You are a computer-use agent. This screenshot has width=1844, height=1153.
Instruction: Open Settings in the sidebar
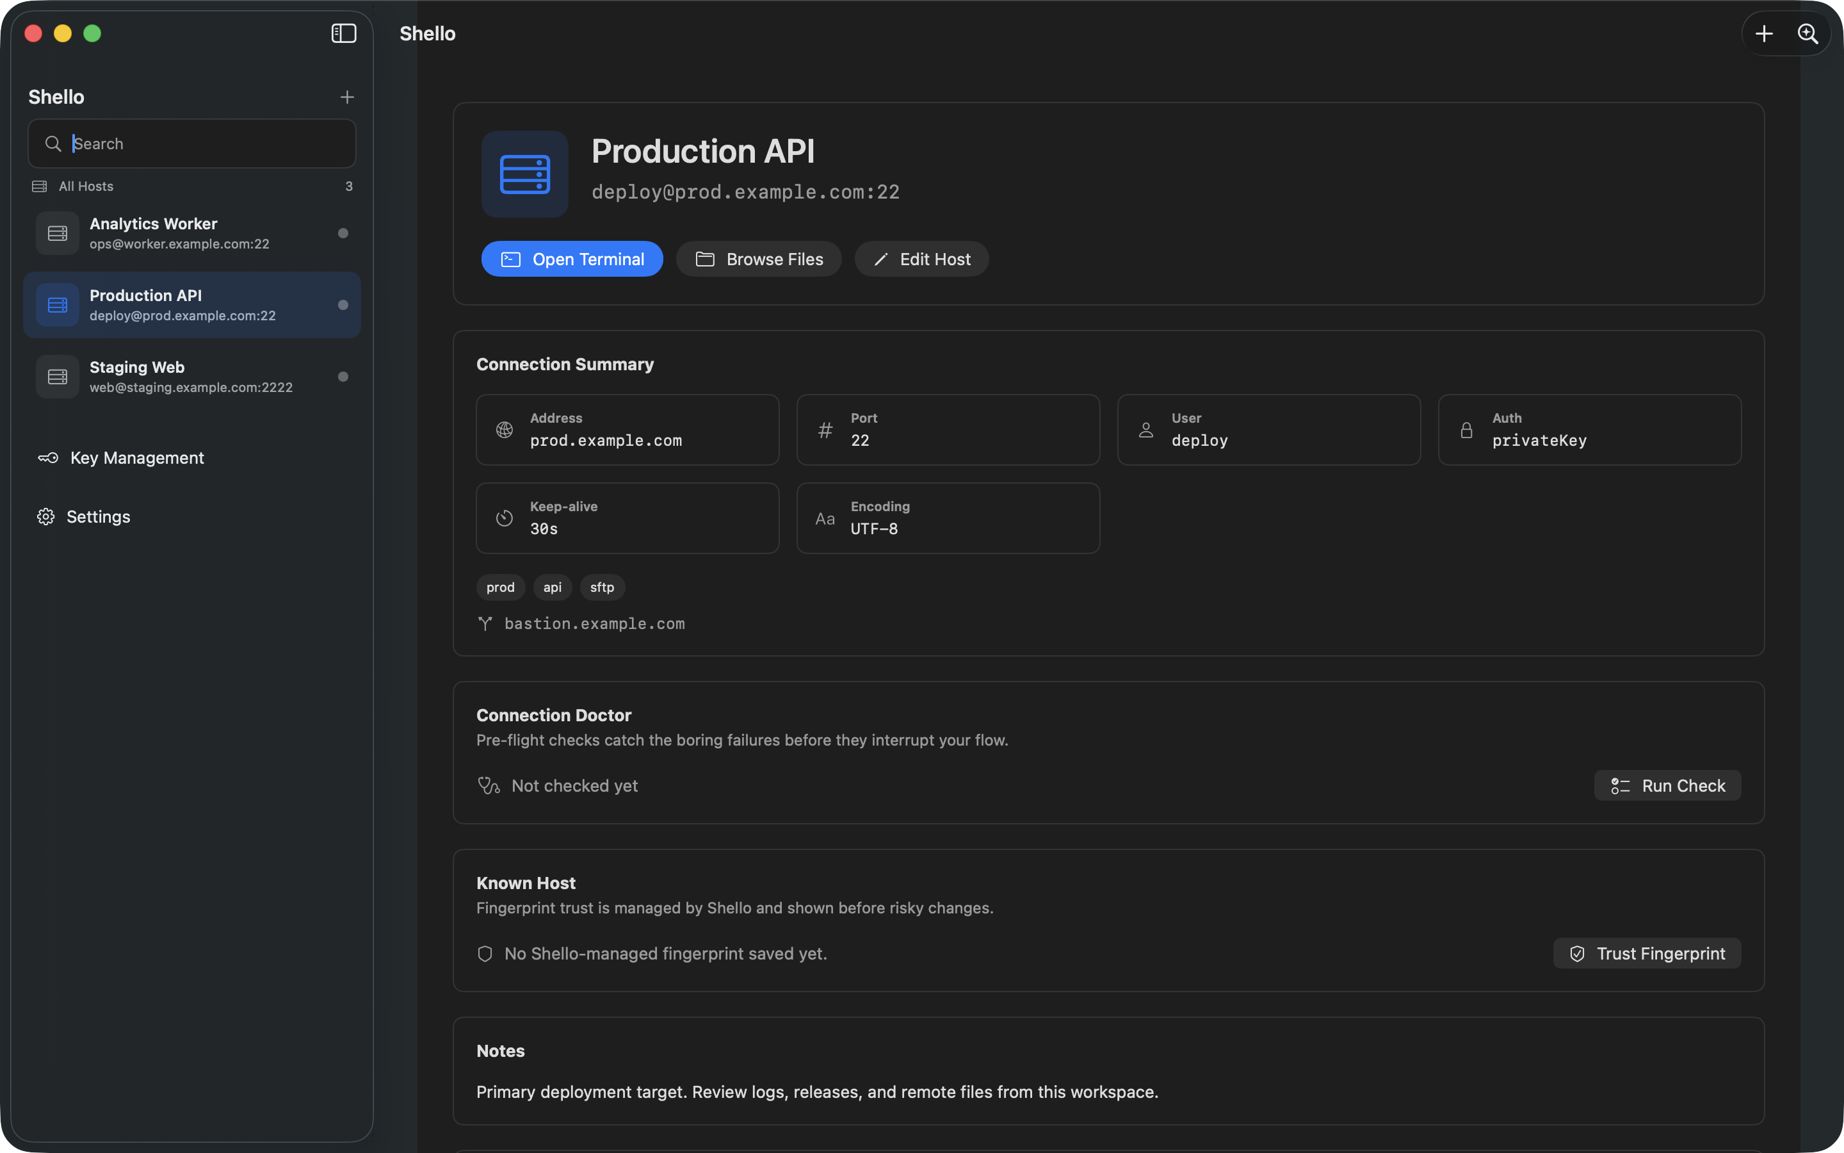[x=84, y=516]
